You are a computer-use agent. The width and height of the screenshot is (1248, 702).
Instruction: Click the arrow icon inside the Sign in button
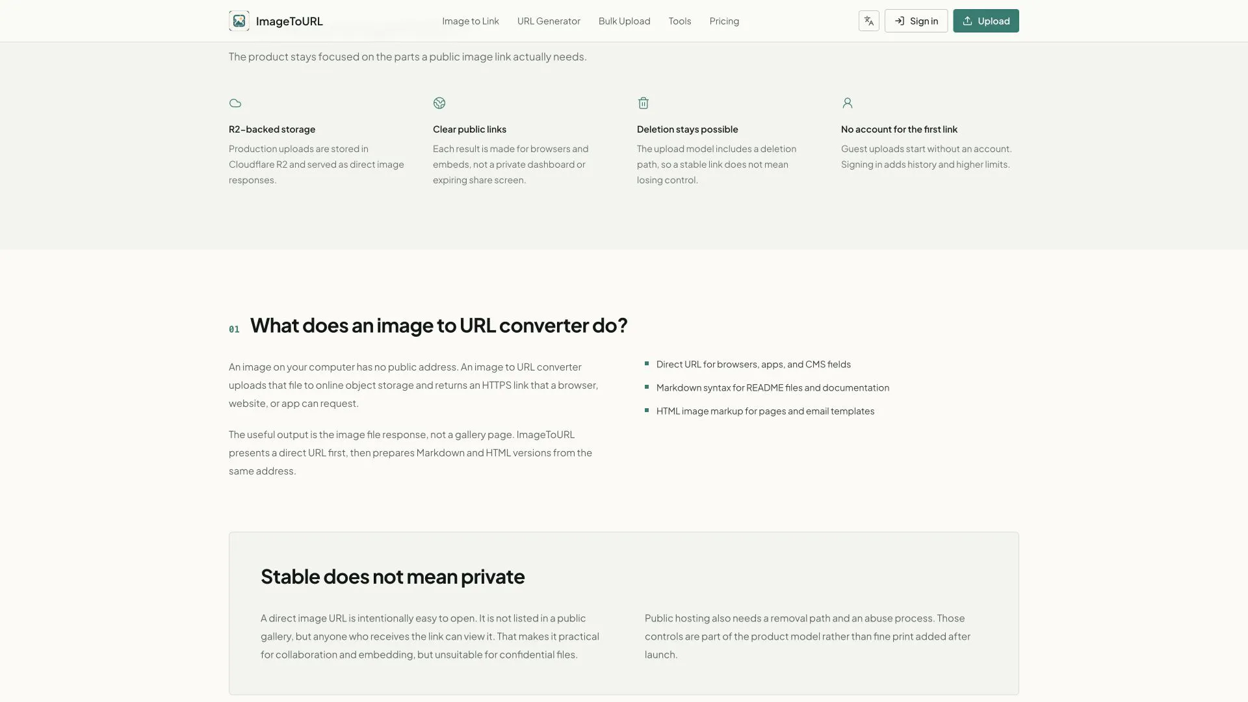[x=900, y=21]
